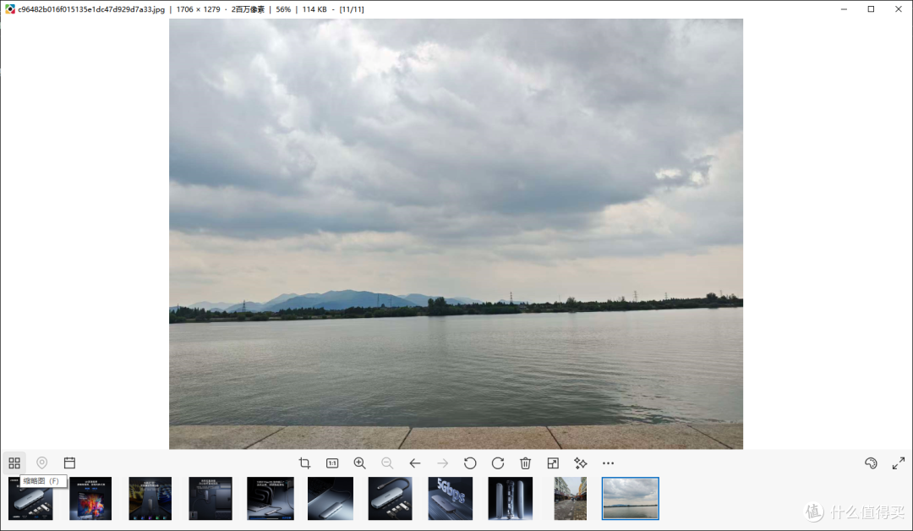913x531 pixels.
Task: Zoom in on the photo
Action: (x=360, y=463)
